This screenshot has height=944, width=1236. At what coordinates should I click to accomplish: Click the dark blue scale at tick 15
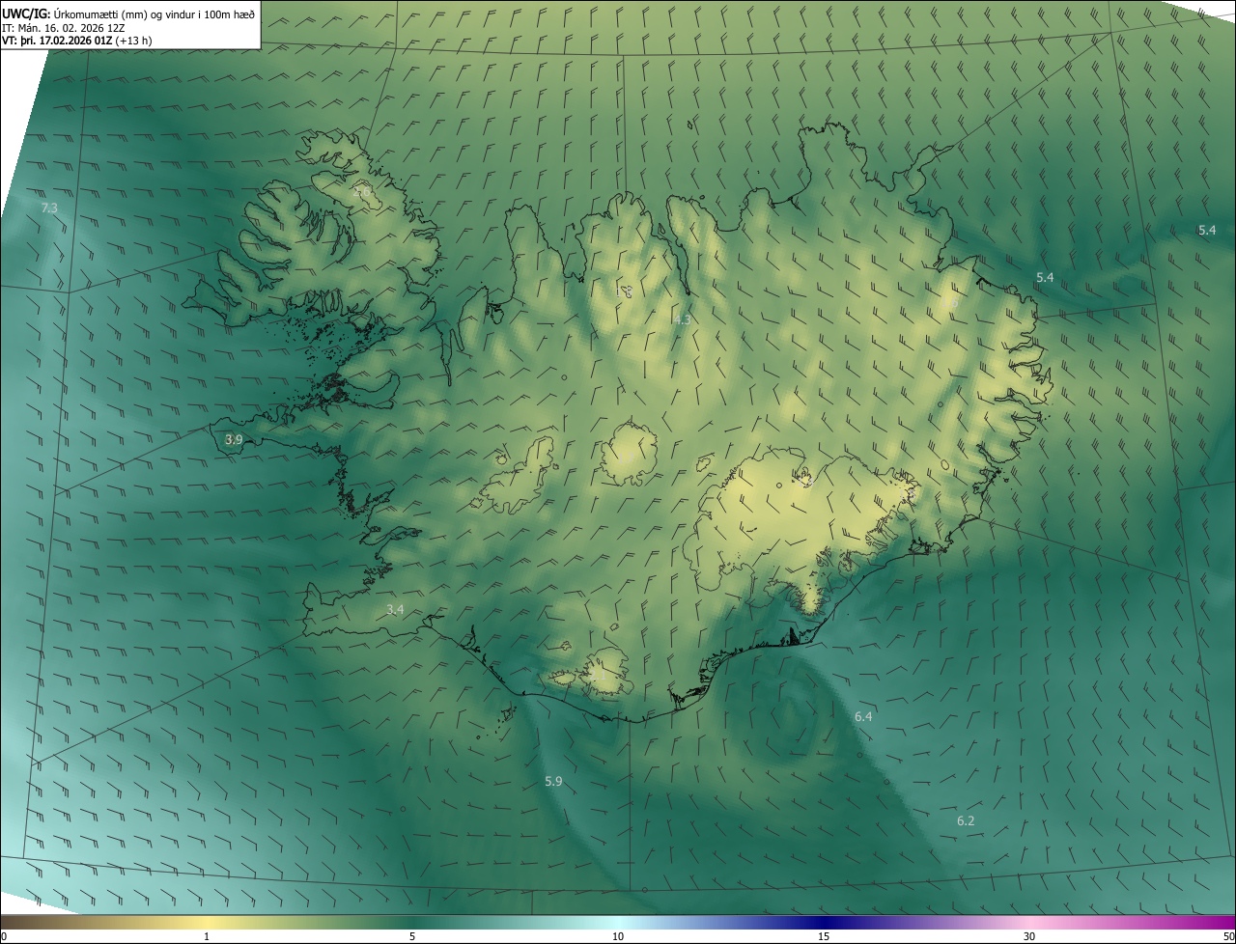click(x=824, y=923)
